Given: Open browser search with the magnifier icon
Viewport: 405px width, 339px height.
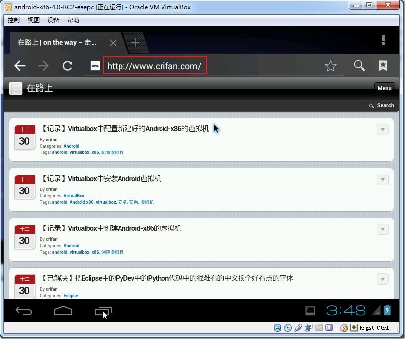Looking at the screenshot, I should tap(359, 66).
